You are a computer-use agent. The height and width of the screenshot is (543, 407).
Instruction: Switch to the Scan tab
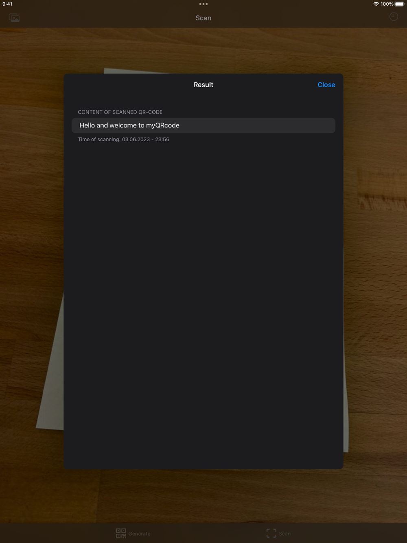click(278, 533)
